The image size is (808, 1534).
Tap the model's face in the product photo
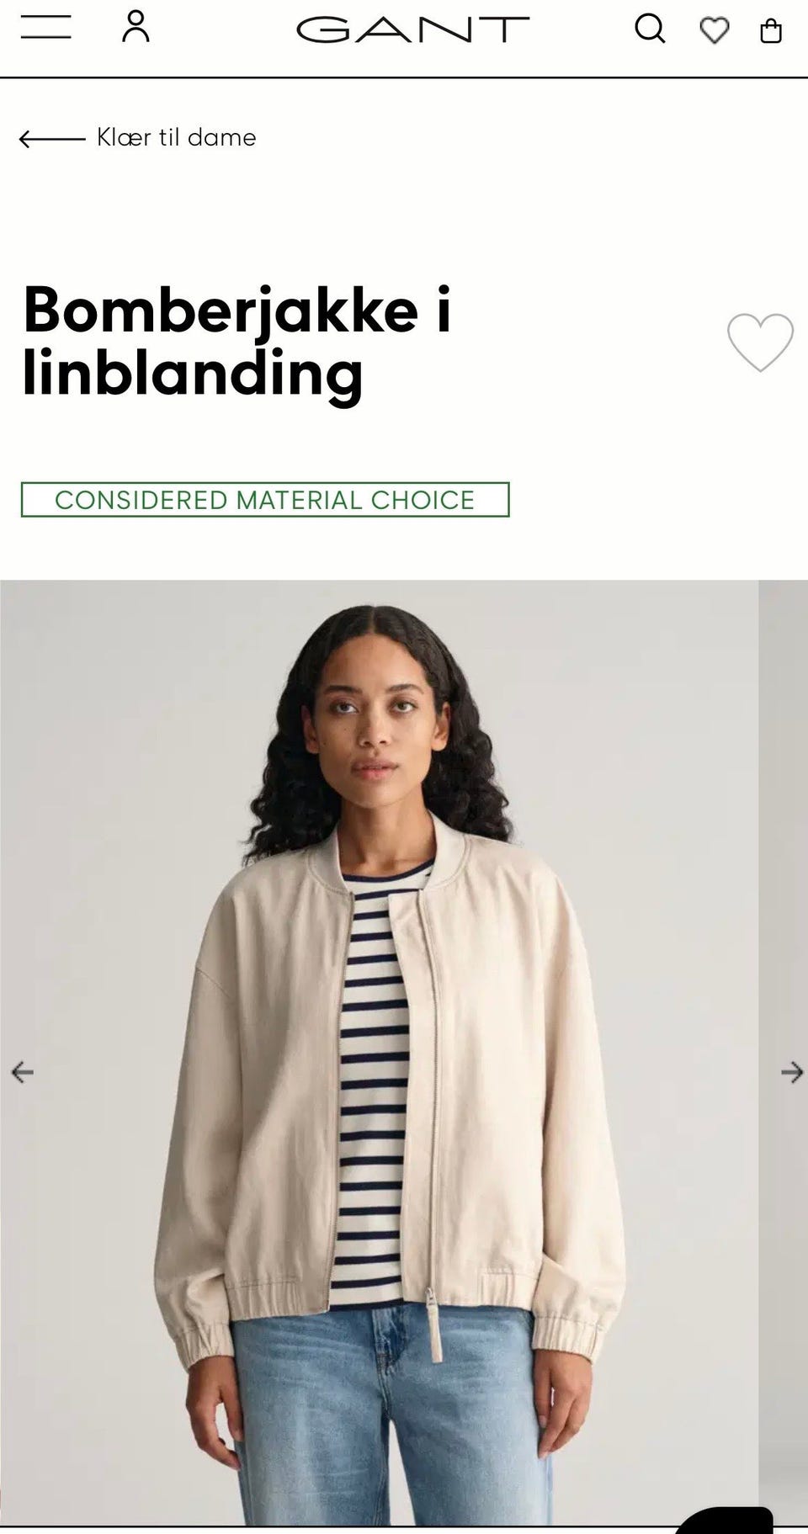coord(374,724)
